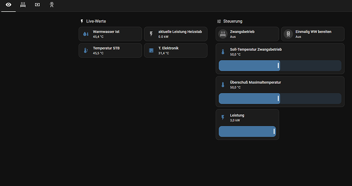
Task: Click the Steuerung tune header icon
Action: tap(219, 21)
